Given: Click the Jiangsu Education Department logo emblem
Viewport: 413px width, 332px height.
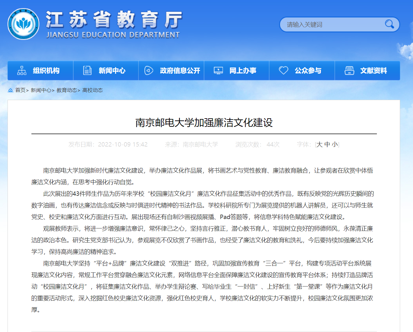Looking at the screenshot, I should (x=24, y=24).
